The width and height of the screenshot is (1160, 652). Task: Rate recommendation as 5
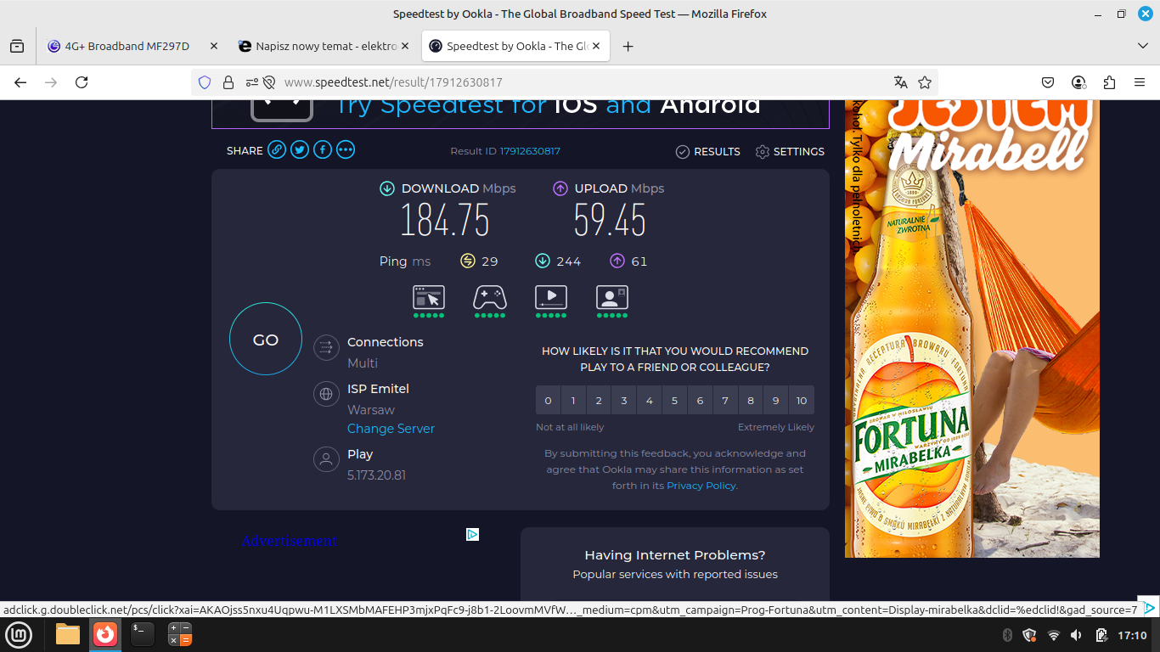(675, 400)
